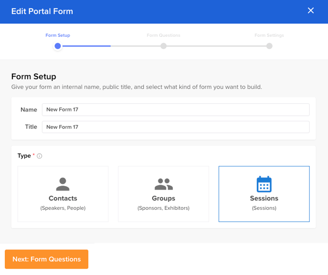Click the (Speakers, People) subtitle text
328x275 pixels.
(x=63, y=208)
